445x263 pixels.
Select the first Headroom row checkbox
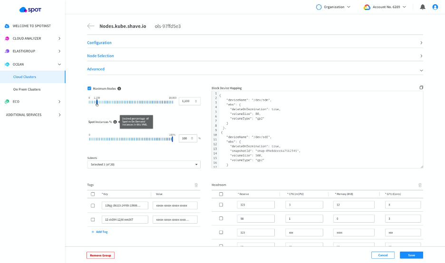coord(221,205)
